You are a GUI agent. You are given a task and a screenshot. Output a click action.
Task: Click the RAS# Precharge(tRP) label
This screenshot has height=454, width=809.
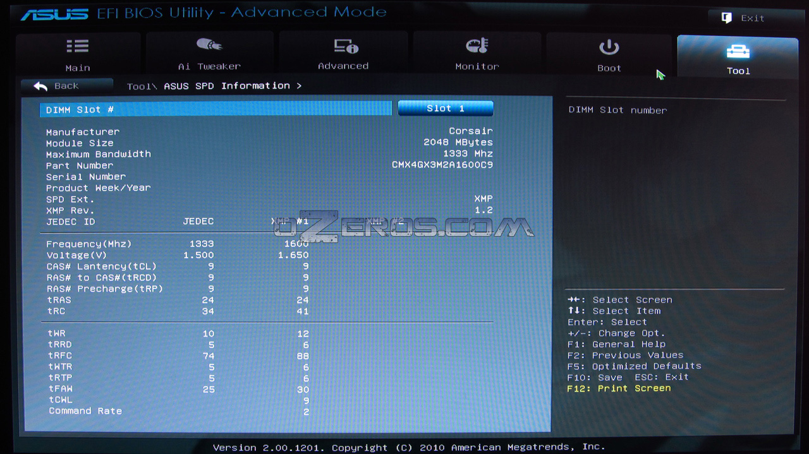(x=104, y=289)
